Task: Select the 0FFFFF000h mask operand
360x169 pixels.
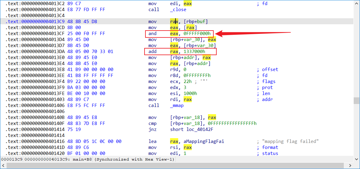Action: pyautogui.click(x=197, y=34)
